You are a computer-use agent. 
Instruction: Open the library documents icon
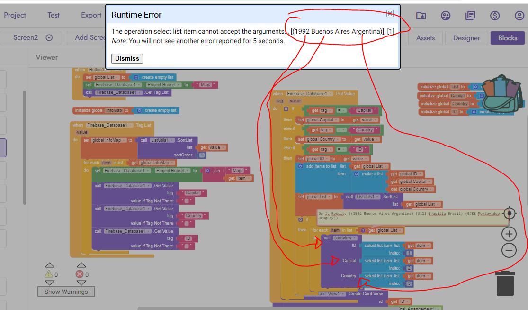pos(470,15)
